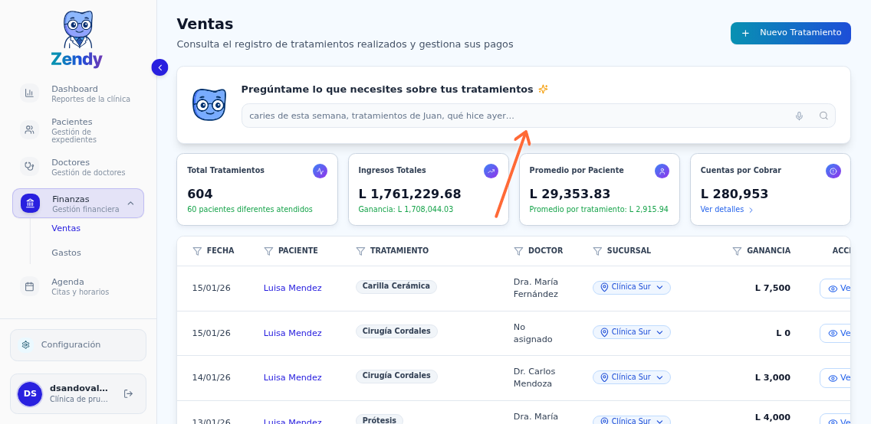Click the L 280,953 receivables value

735,194
